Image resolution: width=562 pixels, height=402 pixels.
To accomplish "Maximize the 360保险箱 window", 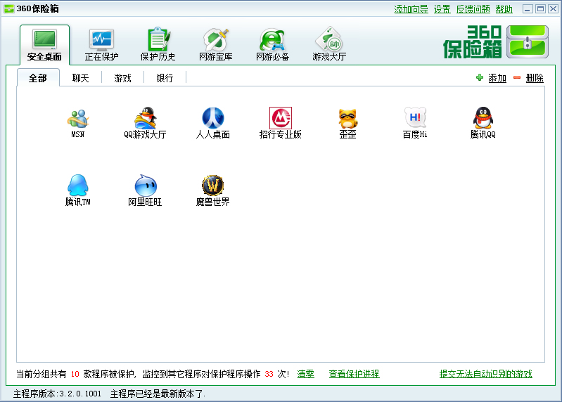I will (x=540, y=9).
